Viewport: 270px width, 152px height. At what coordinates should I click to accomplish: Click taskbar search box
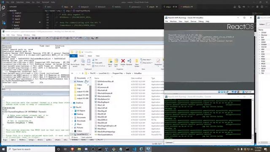(31, 149)
